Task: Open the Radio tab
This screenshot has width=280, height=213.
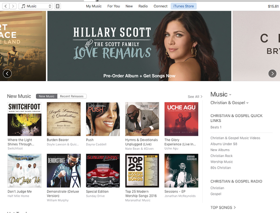Action: click(x=143, y=6)
